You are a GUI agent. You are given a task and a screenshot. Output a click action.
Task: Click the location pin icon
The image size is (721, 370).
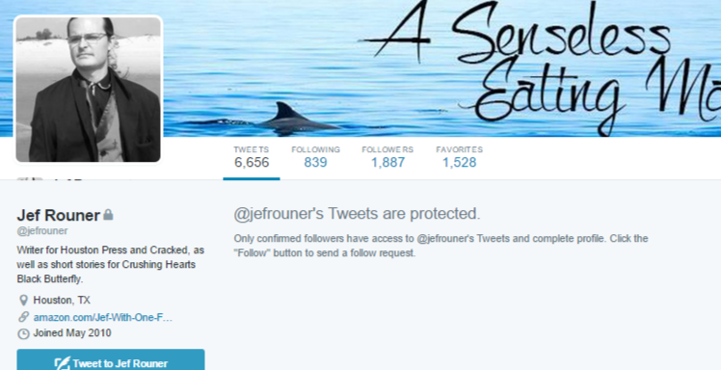tap(23, 301)
